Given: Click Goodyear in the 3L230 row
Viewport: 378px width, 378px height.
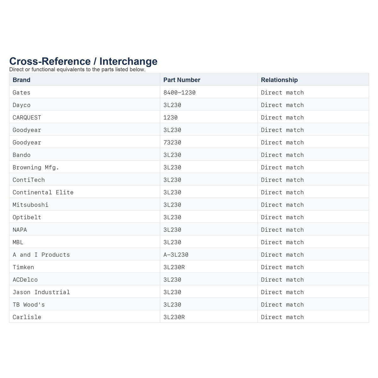Looking at the screenshot, I should [x=27, y=130].
